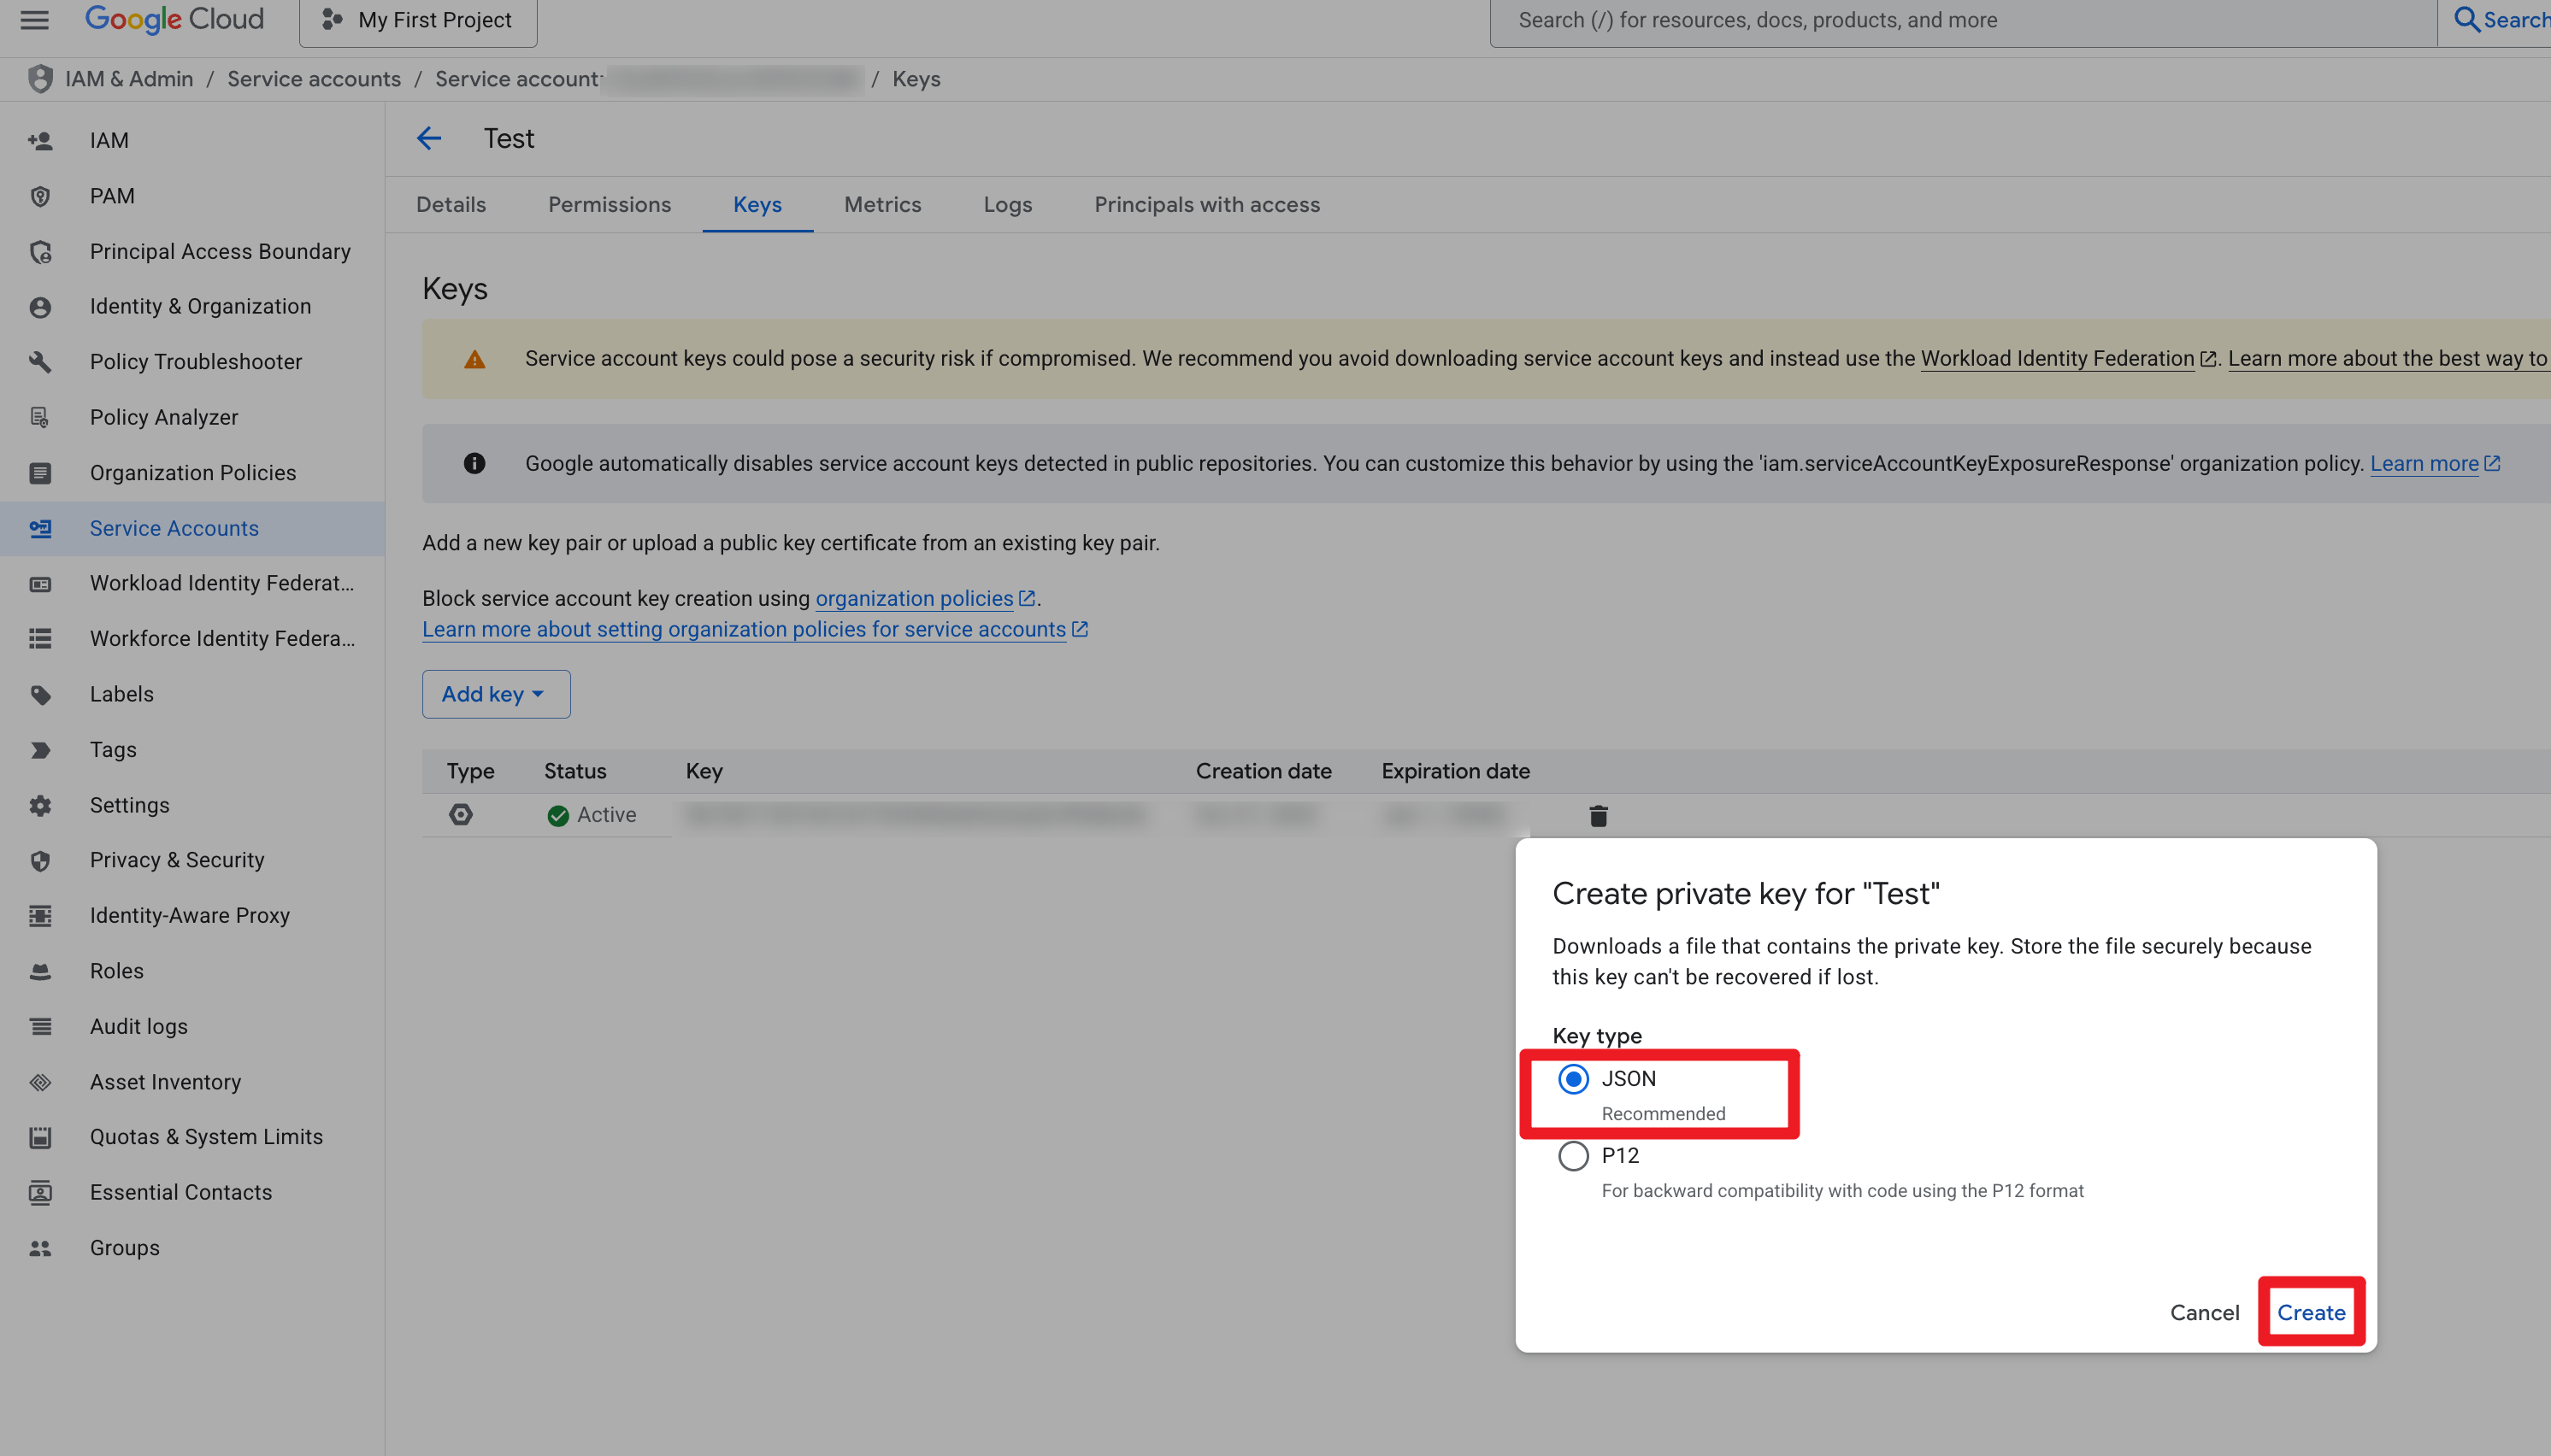This screenshot has height=1456, width=2551.
Task: Select the P12 key type radio button
Action: tap(1573, 1156)
